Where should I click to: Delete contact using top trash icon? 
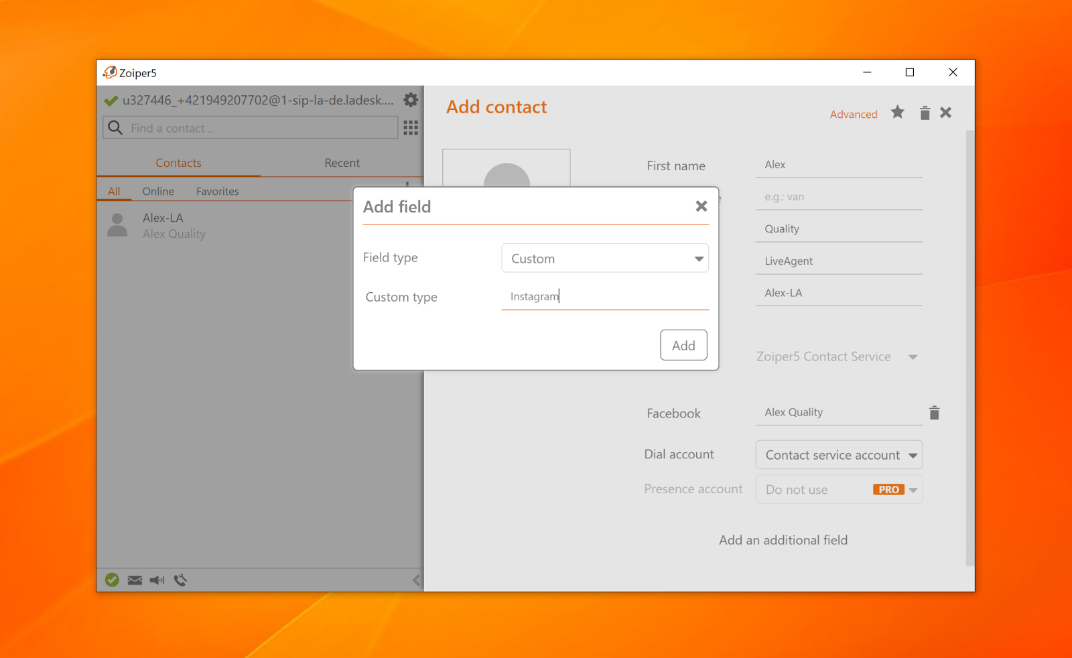click(x=925, y=113)
